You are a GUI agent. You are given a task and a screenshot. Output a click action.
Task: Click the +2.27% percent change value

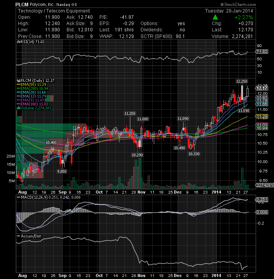point(243,17)
